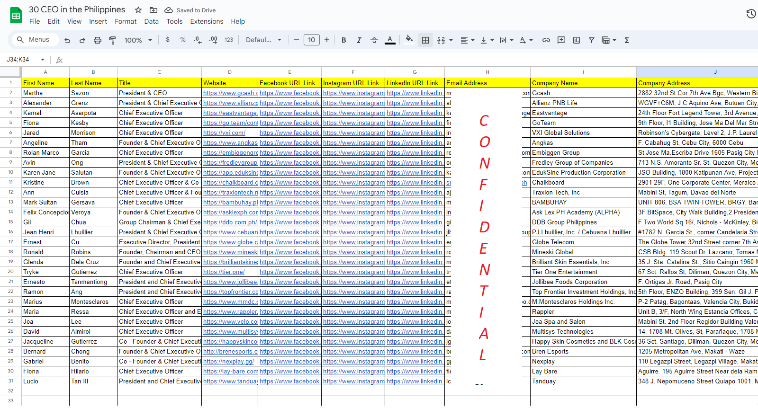Open more number formats (123)
Viewport: 758px width, 408px height.
click(x=229, y=40)
